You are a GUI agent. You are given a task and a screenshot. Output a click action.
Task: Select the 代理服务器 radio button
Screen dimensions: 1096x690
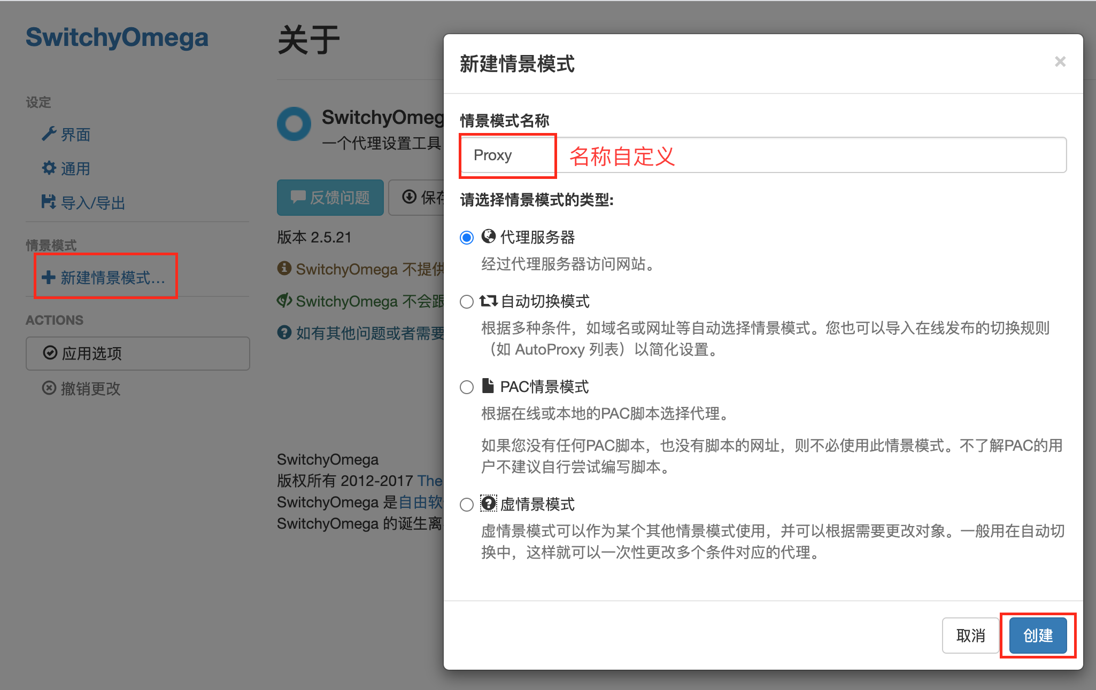coord(467,238)
